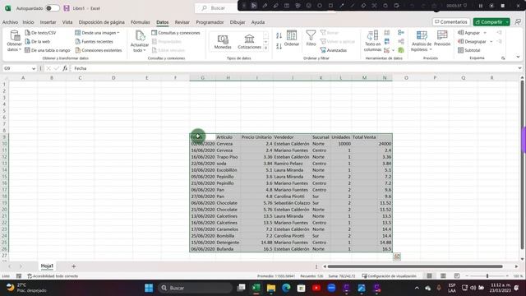
Task: Switch to Page Break preview
Action: [x=457, y=276]
